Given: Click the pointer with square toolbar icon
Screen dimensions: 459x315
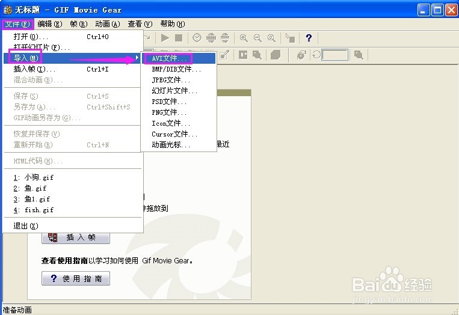Looking at the screenshot, I should point(290,38).
